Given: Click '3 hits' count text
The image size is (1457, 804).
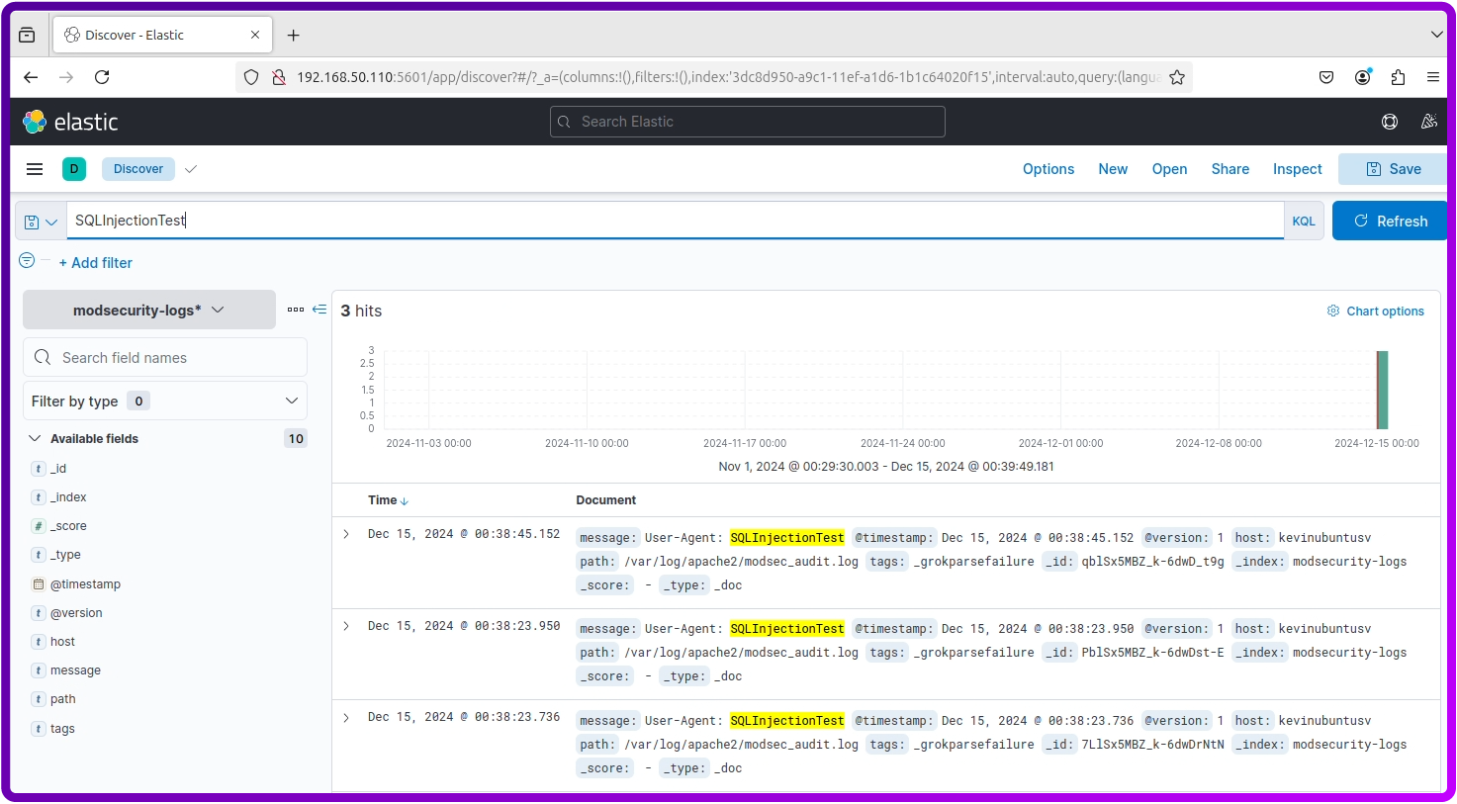Looking at the screenshot, I should coord(361,311).
